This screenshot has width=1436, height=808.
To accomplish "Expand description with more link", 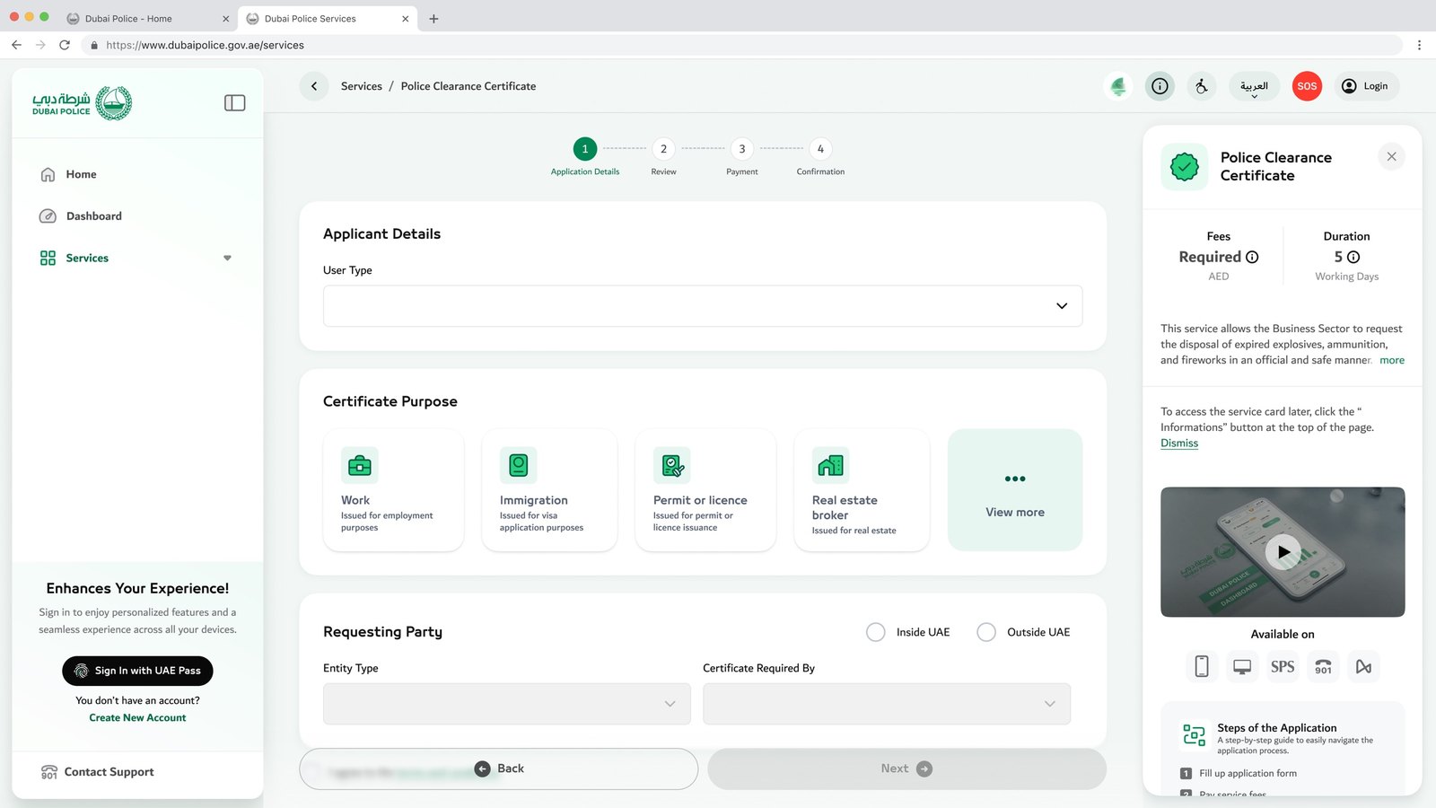I will coord(1392,360).
